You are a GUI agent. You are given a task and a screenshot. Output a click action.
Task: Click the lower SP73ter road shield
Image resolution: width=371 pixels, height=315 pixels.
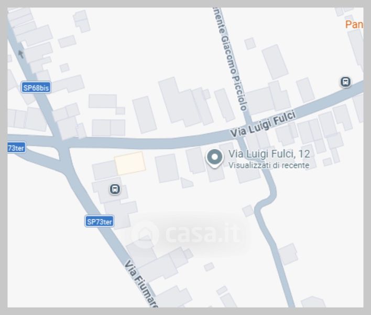click(100, 222)
